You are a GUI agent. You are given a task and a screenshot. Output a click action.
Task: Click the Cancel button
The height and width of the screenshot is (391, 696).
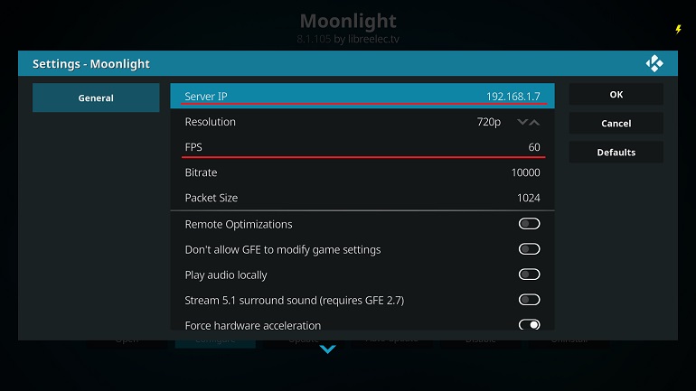point(616,123)
